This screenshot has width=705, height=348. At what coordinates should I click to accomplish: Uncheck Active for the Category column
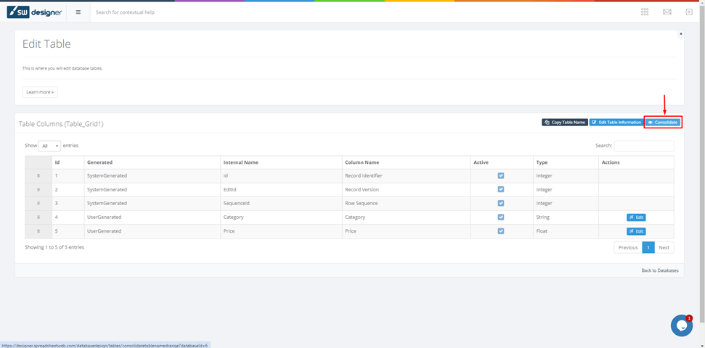click(x=501, y=217)
